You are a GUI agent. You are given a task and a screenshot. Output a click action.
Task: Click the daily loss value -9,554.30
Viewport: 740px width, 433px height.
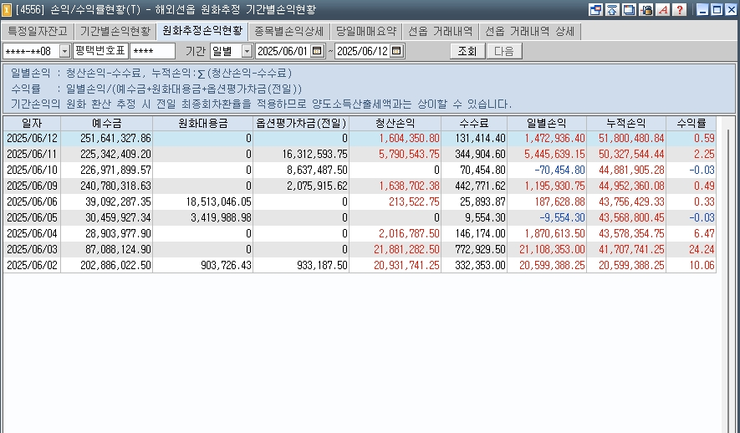coord(562,217)
